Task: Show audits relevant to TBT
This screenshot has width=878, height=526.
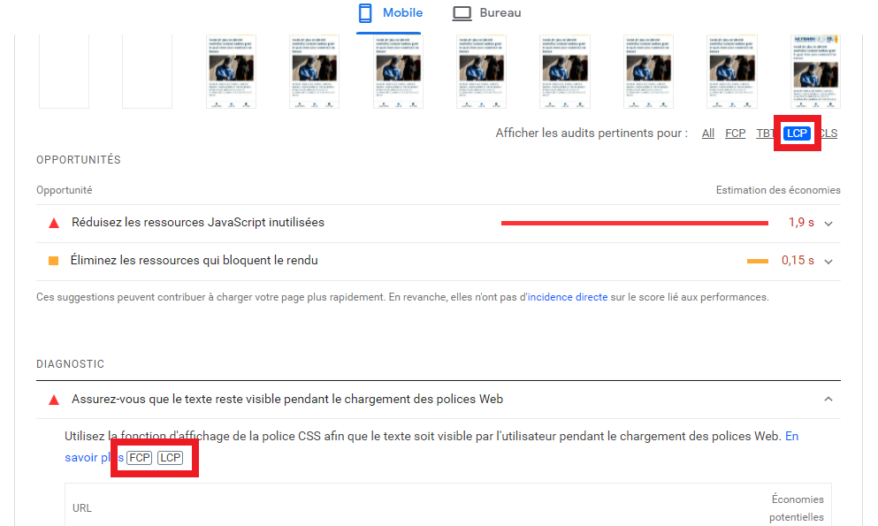Action: (765, 133)
